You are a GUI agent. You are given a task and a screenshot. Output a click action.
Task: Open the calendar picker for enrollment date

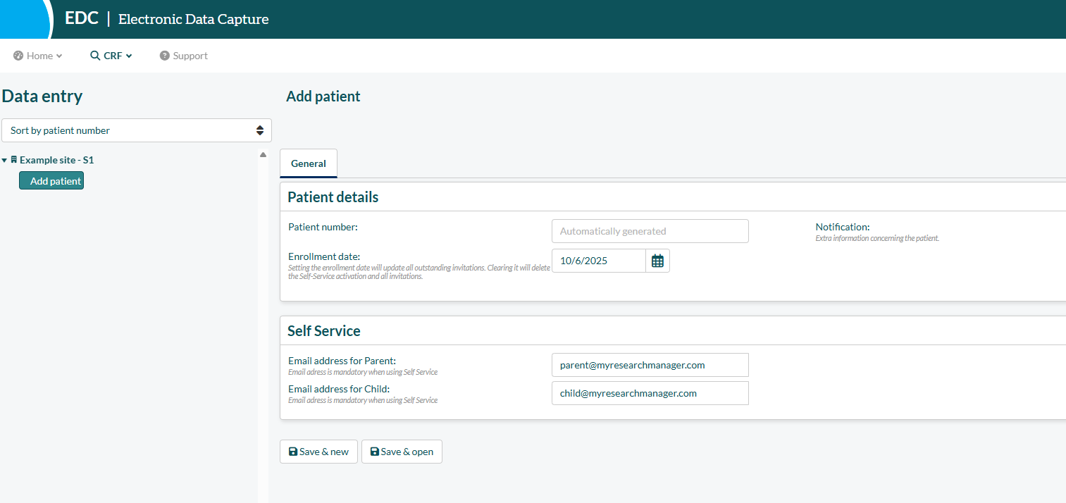pos(657,261)
